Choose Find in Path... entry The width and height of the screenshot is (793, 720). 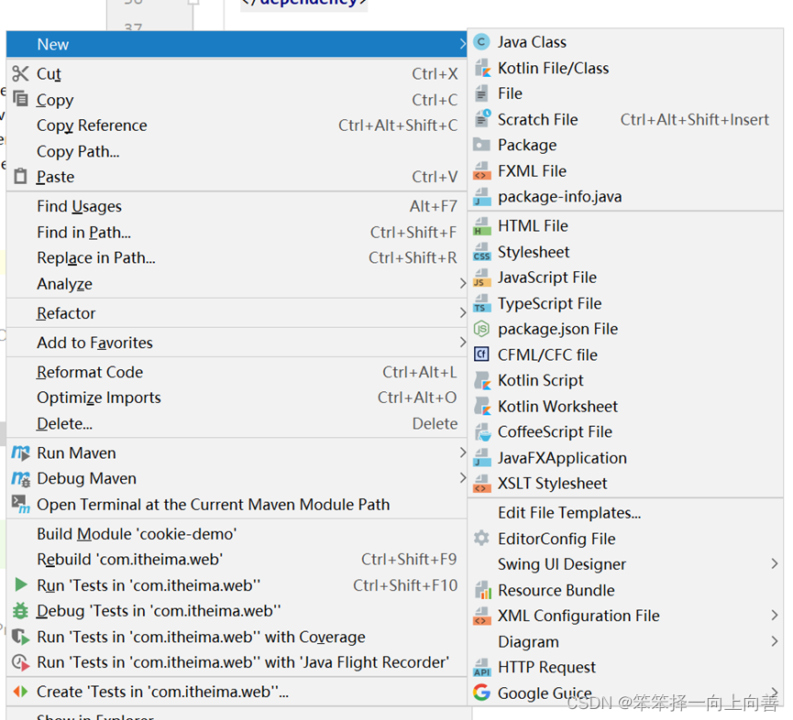pyautogui.click(x=237, y=233)
